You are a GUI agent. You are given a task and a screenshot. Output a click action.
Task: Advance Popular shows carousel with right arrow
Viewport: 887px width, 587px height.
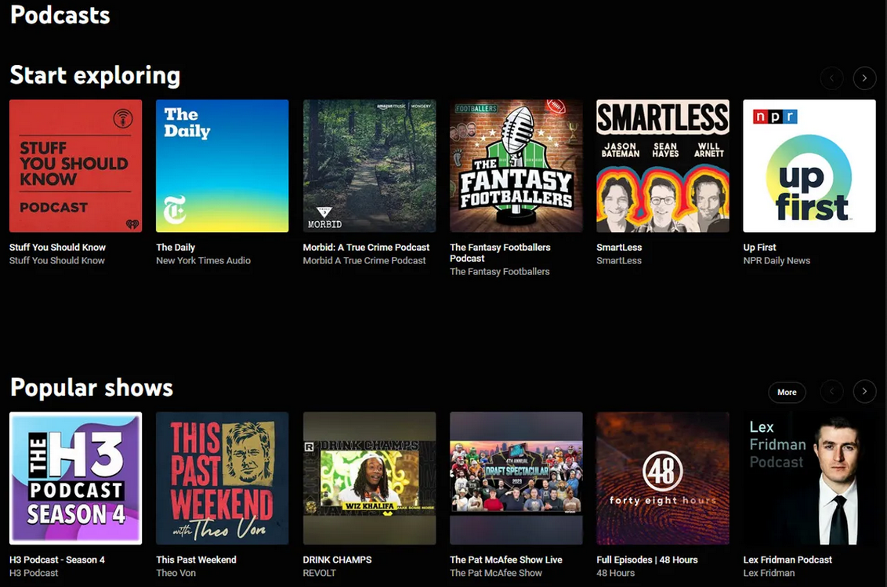pyautogui.click(x=864, y=392)
